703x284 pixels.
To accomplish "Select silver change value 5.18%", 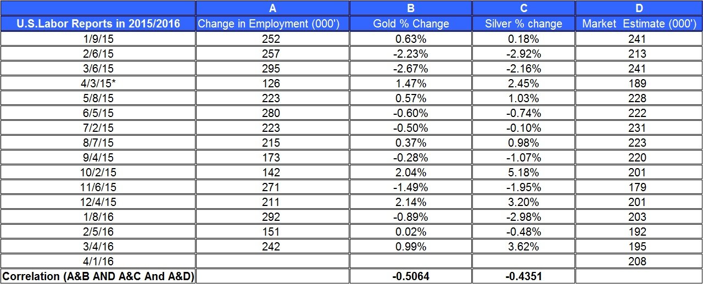I will click(x=523, y=172).
